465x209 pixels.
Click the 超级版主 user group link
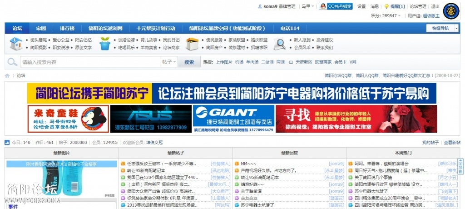431,16
